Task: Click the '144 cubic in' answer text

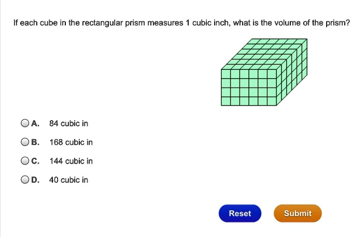Action: [71, 161]
